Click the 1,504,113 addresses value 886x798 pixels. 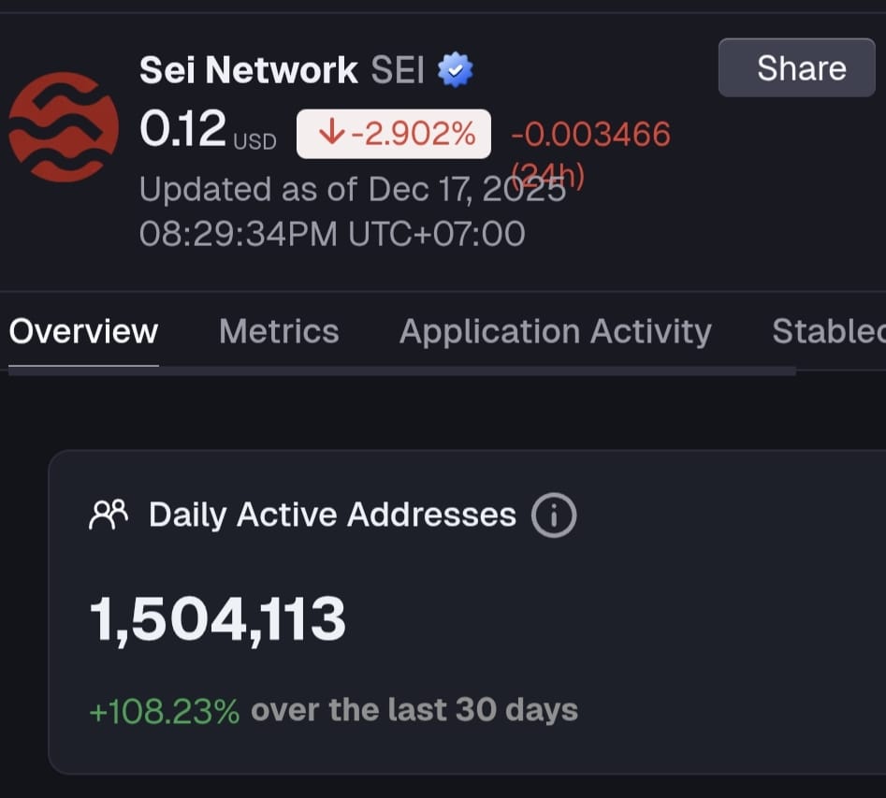point(217,619)
